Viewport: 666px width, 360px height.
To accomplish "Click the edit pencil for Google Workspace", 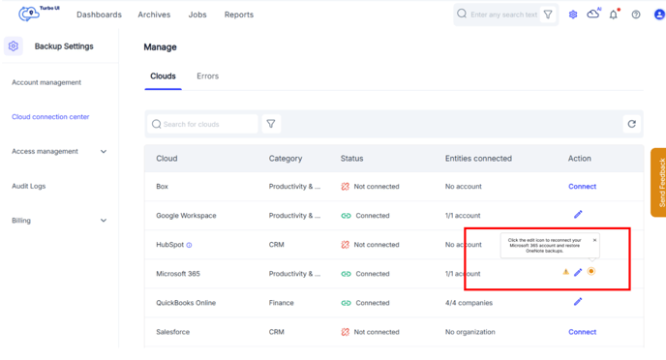I will point(578,215).
